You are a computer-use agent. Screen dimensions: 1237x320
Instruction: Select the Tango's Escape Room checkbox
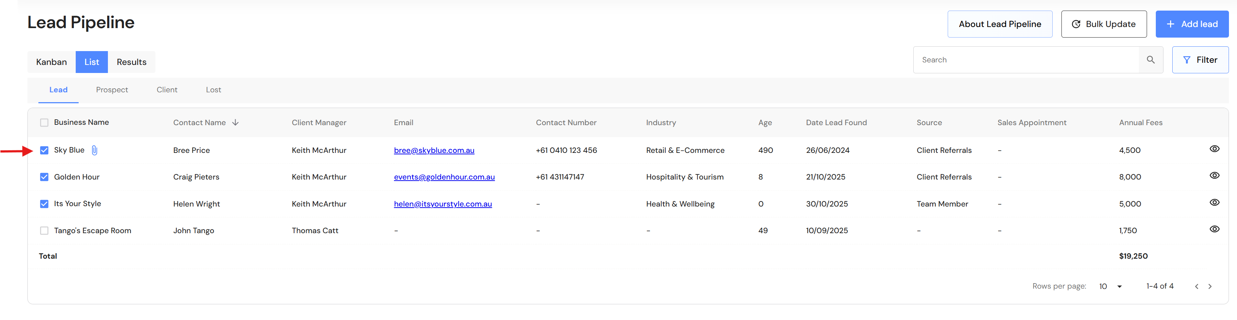tap(44, 231)
